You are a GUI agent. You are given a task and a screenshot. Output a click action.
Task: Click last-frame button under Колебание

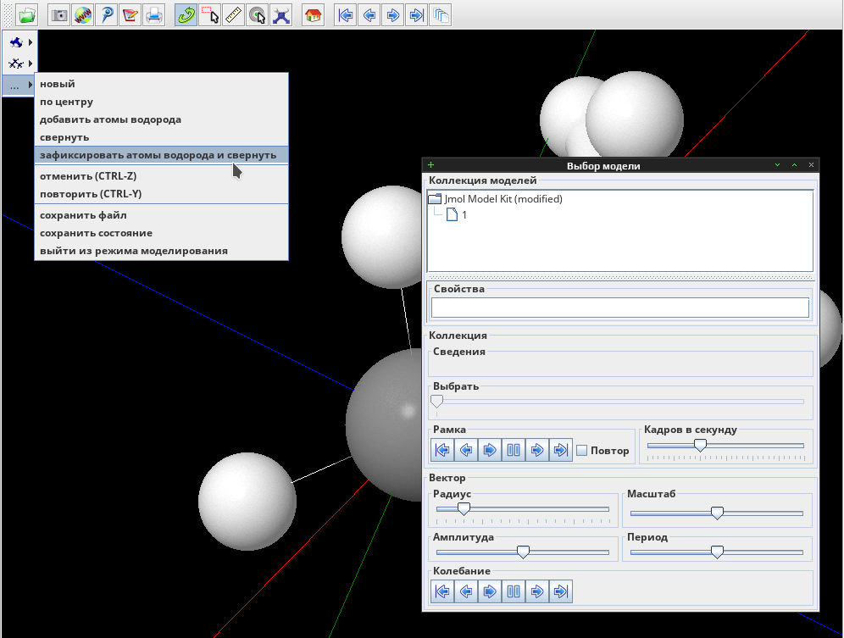tap(561, 591)
